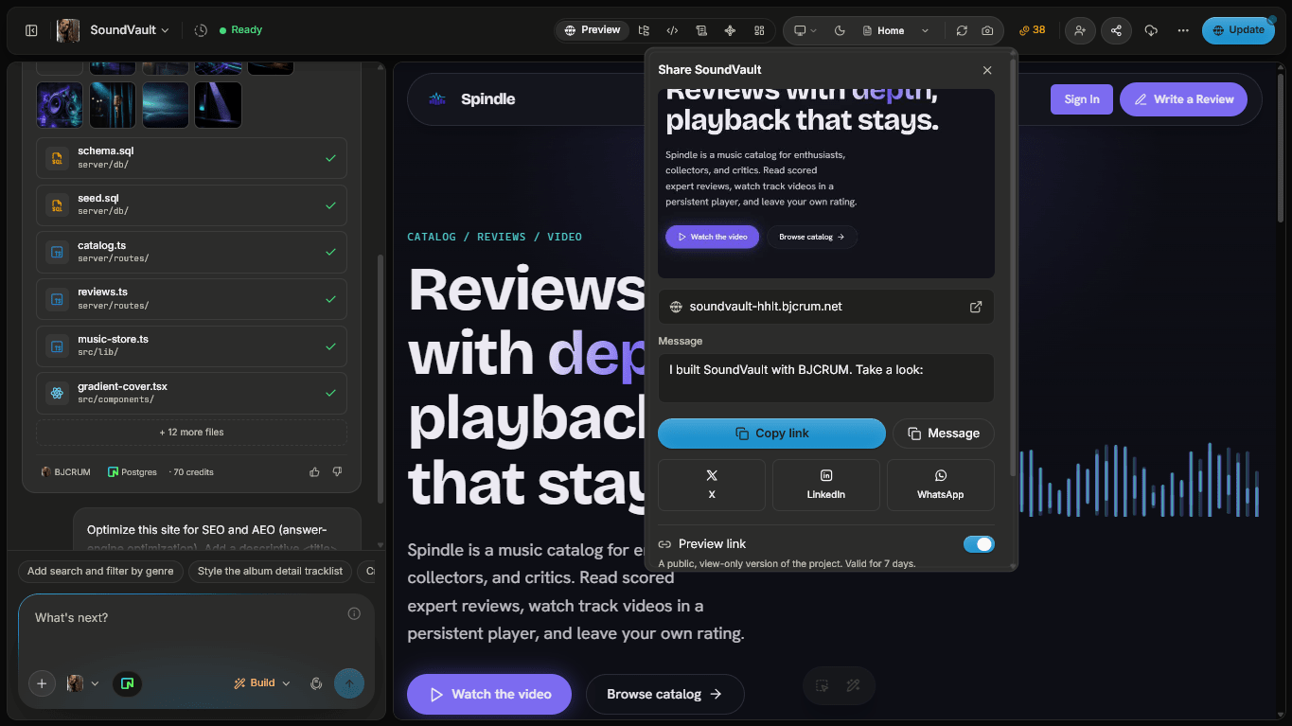Open the code view icon in toolbar

672,30
